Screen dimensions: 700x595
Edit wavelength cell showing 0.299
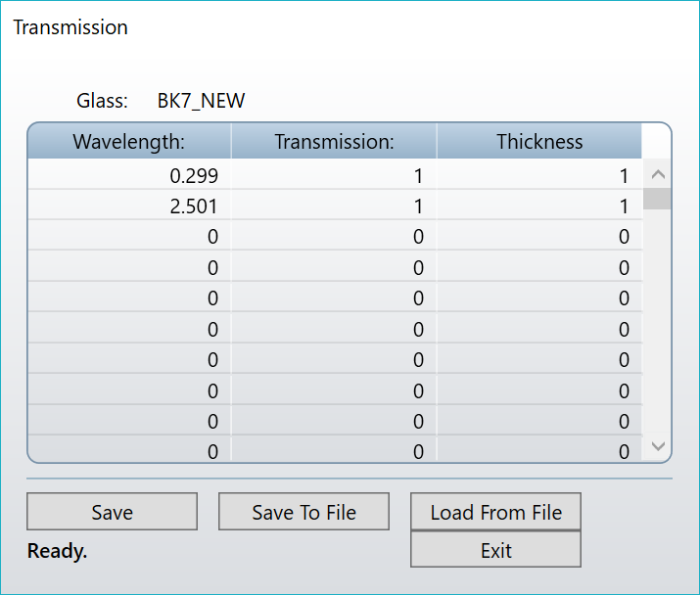pyautogui.click(x=129, y=175)
